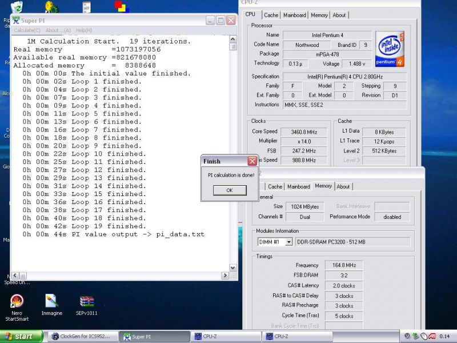Click 'PI value output -> pi_data.txt' line
The image size is (457, 343).
pyautogui.click(x=114, y=234)
